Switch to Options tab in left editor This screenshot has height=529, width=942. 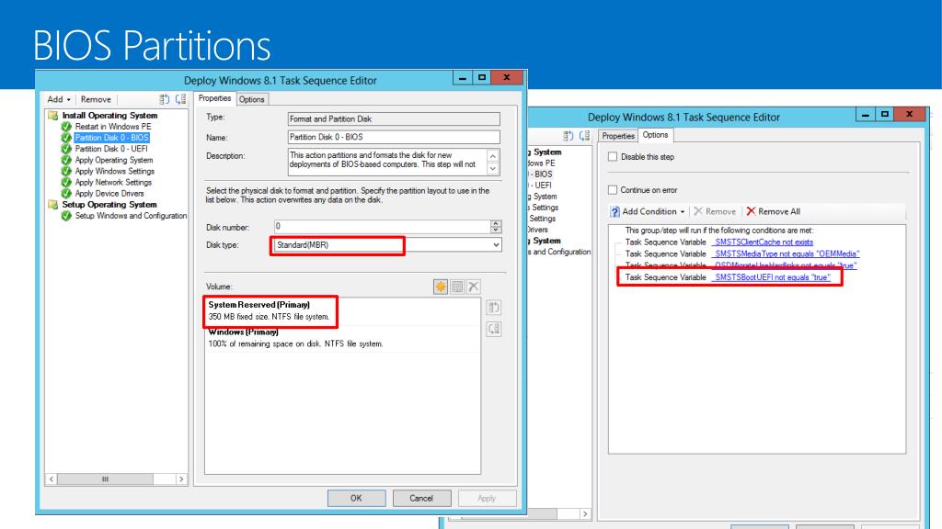pos(252,99)
